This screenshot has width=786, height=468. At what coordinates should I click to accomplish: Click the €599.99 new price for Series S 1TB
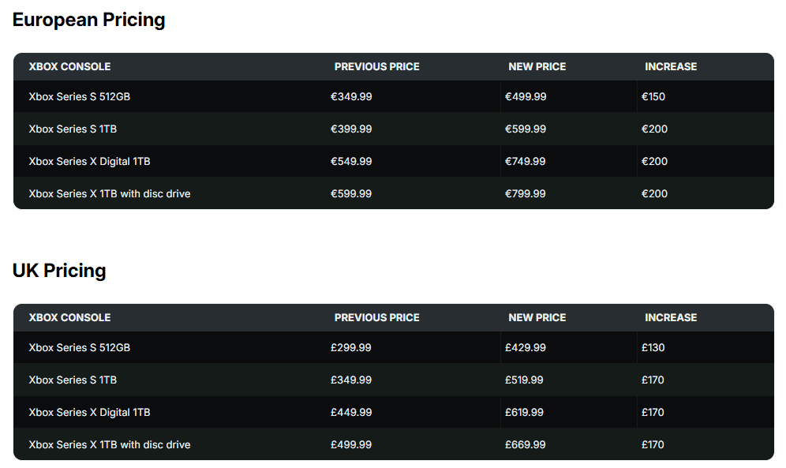(x=526, y=129)
